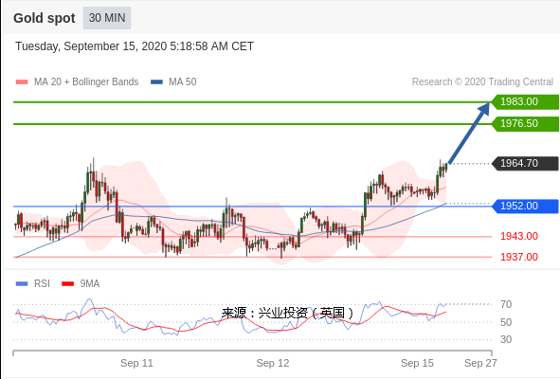
Task: Click the red 1937.00 support label
Action: (x=519, y=257)
